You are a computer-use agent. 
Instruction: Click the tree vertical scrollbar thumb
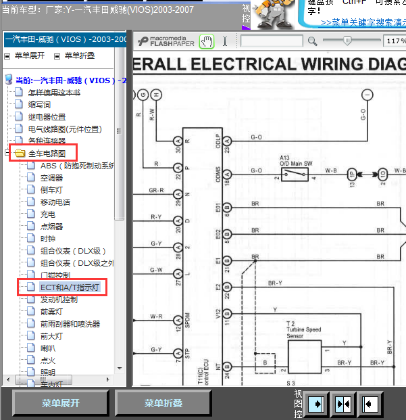[120, 134]
